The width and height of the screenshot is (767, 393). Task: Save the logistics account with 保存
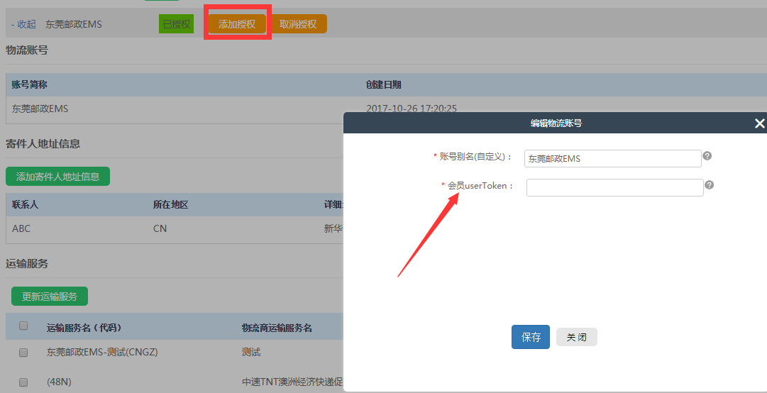coord(531,337)
